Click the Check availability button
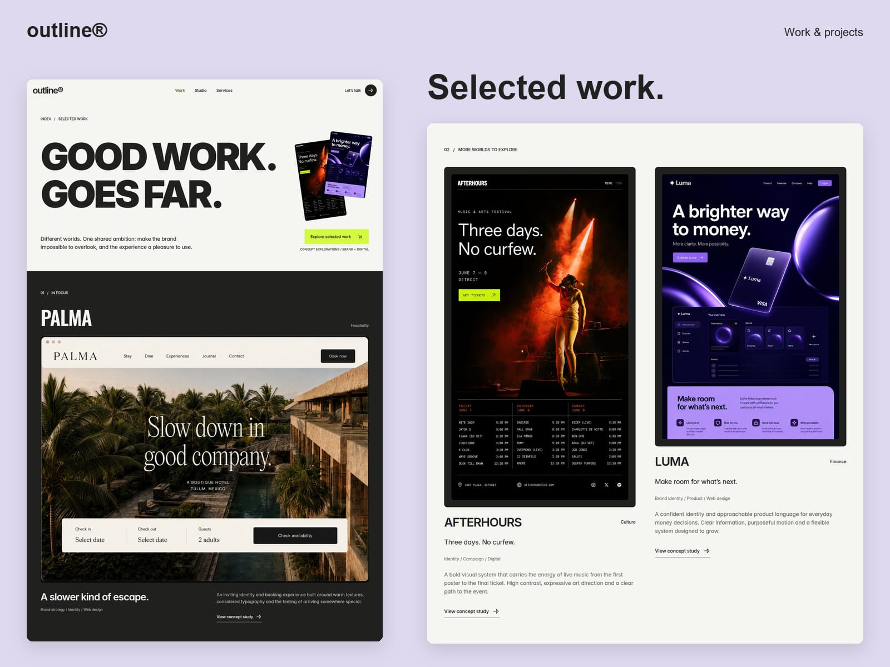This screenshot has height=667, width=890. coord(295,535)
